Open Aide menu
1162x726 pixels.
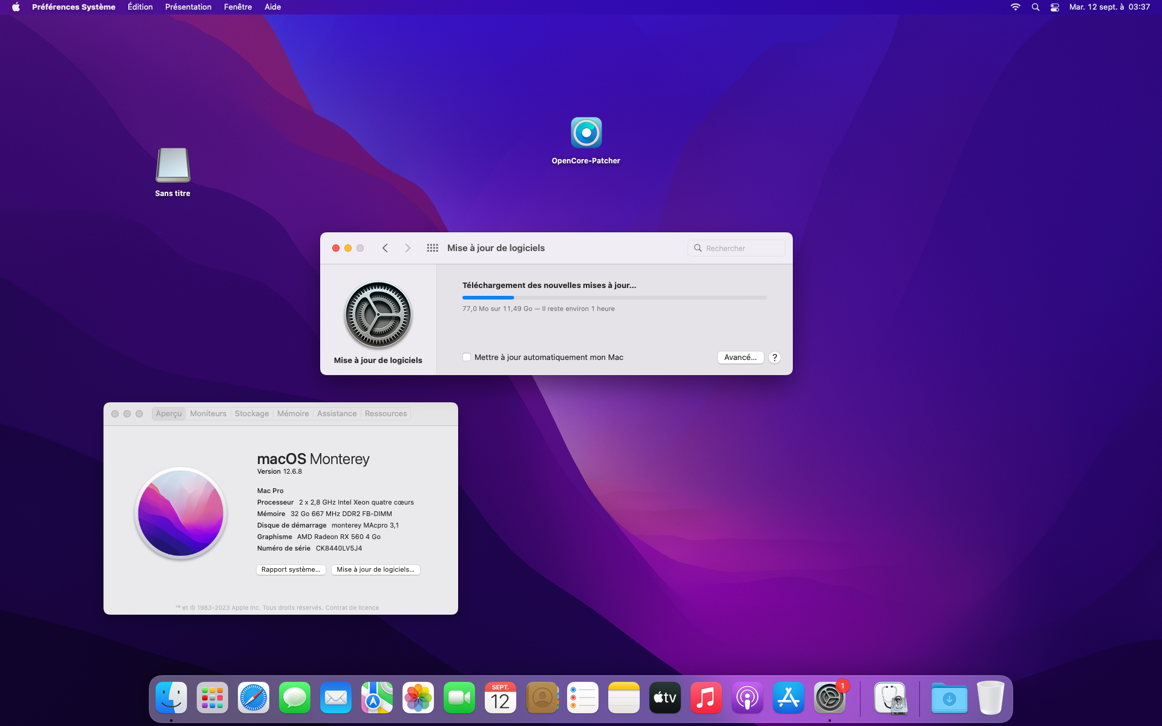(x=273, y=7)
